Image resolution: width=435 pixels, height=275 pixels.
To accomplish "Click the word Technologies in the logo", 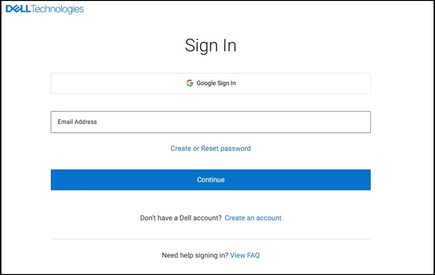I will 57,9.
